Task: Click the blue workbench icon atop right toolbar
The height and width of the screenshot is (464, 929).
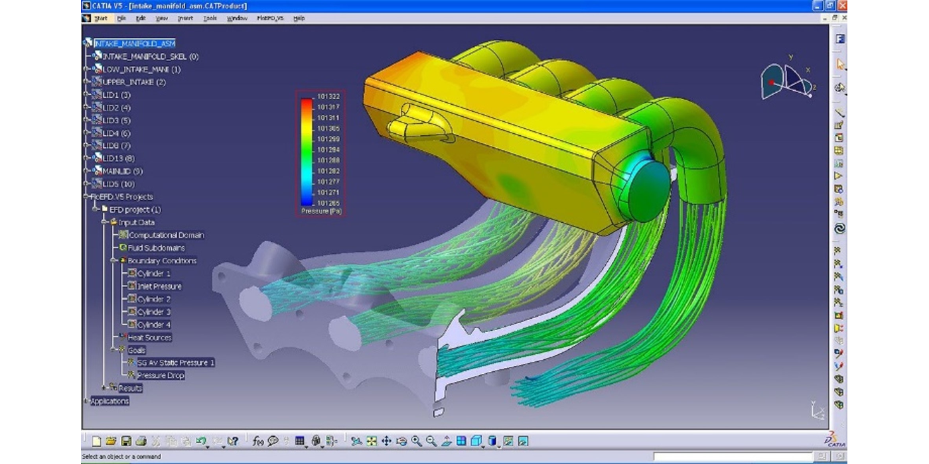Action: (840, 38)
